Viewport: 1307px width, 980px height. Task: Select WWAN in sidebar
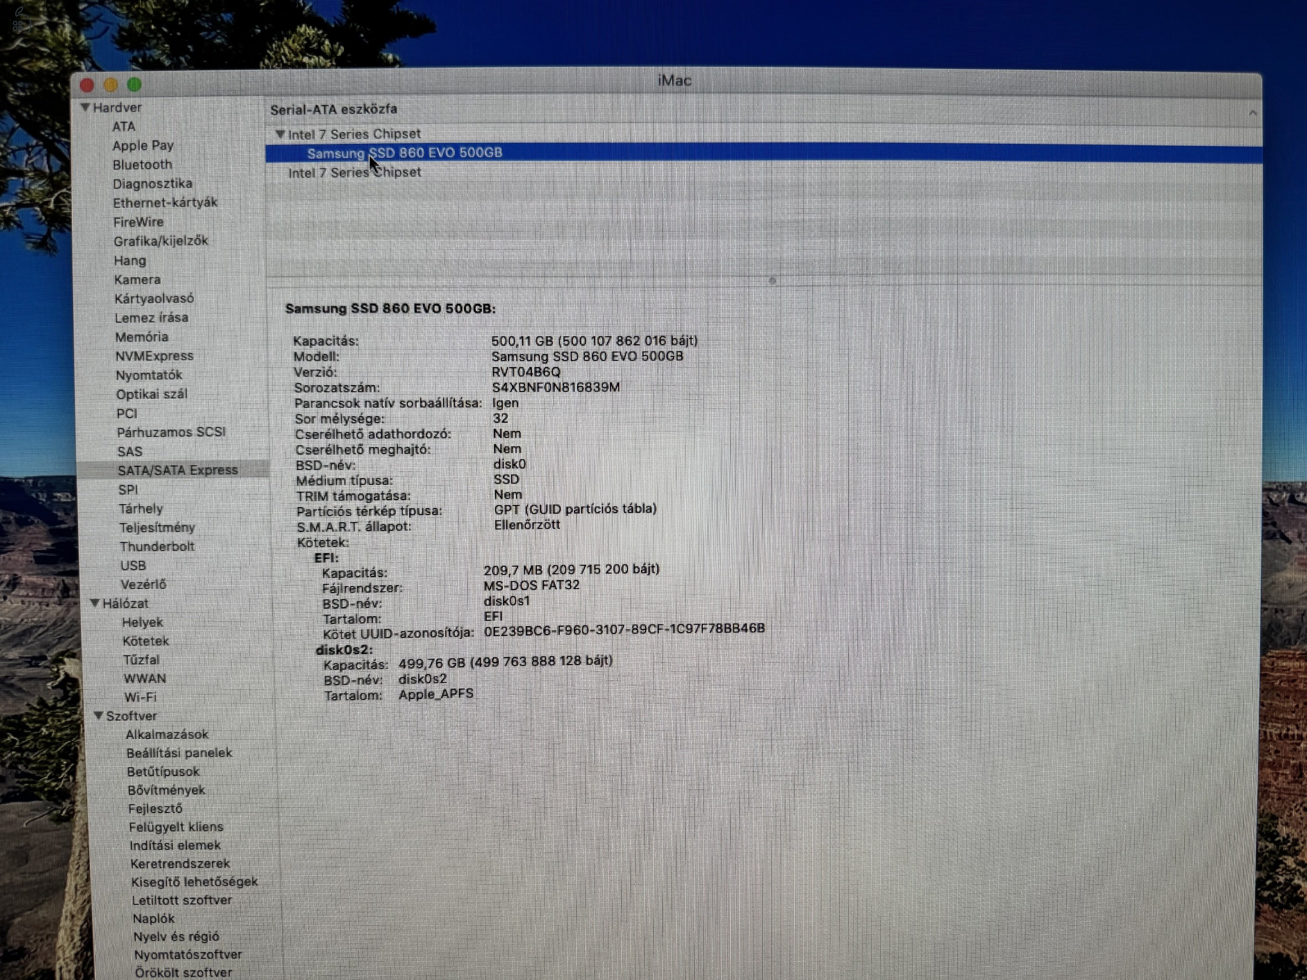(x=145, y=679)
